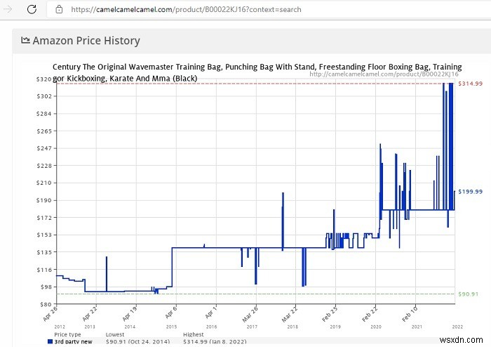Viewport: 491px width, 347px height.
Task: Click the 2012 year label
Action: (60, 327)
